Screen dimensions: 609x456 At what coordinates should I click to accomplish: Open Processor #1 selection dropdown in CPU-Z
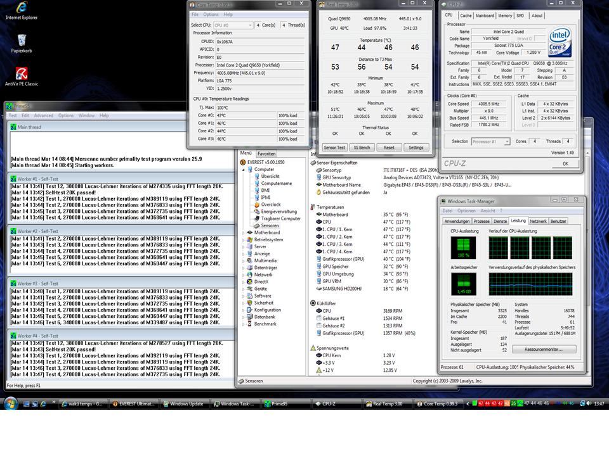click(490, 141)
